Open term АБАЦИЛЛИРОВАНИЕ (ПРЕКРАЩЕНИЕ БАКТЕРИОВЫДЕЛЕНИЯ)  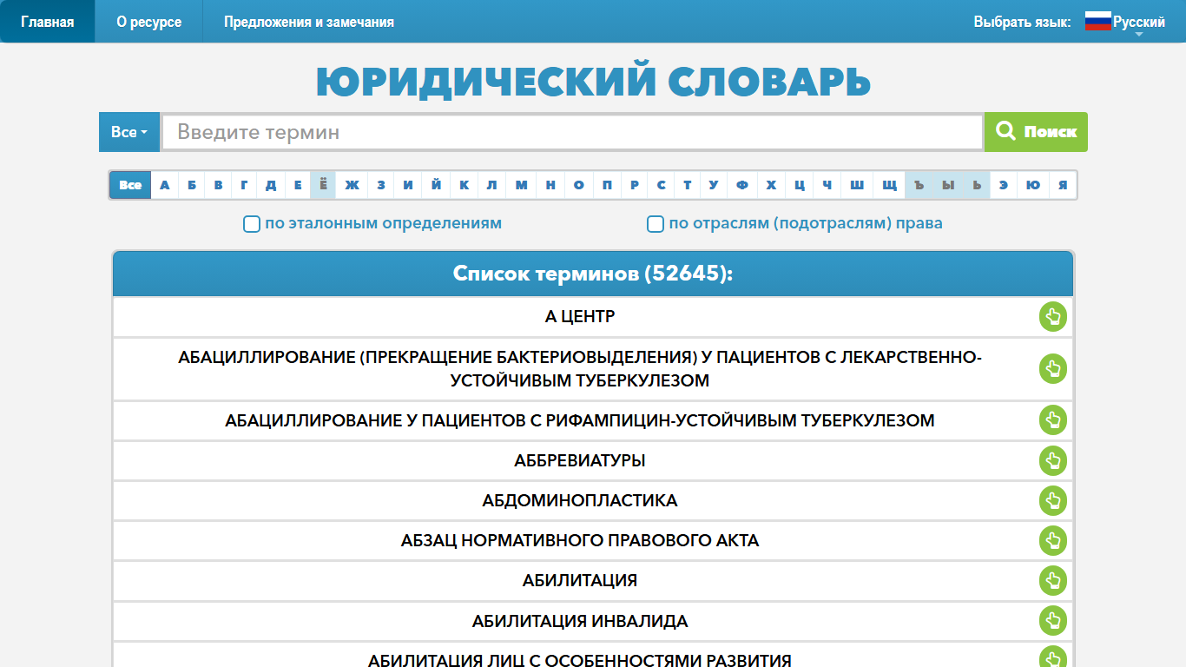[580, 369]
